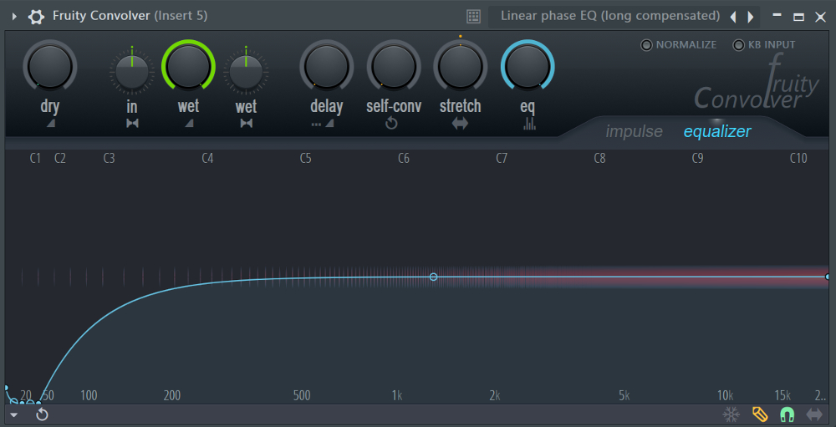Click the 1k frequency label

point(396,395)
